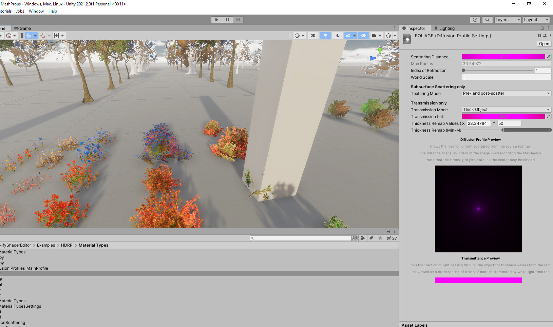Image resolution: width=553 pixels, height=327 pixels.
Task: Switch to the Lighting tab
Action: [x=446, y=28]
